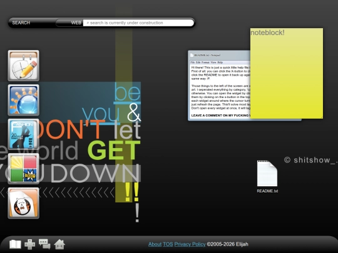The height and width of the screenshot is (253, 338).
Task: Open the calendar and pencil widget
Action: (24, 66)
